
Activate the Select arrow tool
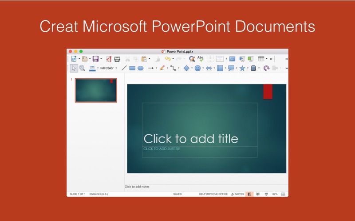click(74, 68)
